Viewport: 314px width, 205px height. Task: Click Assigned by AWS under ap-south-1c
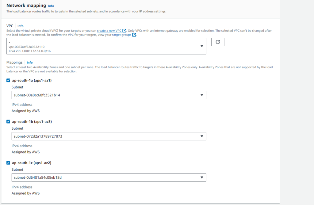click(x=26, y=193)
